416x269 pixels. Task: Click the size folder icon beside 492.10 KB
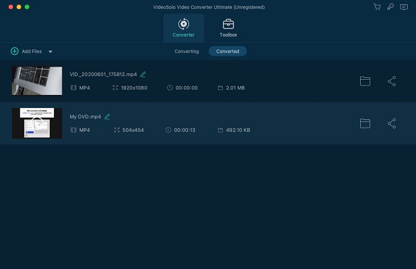(220, 130)
